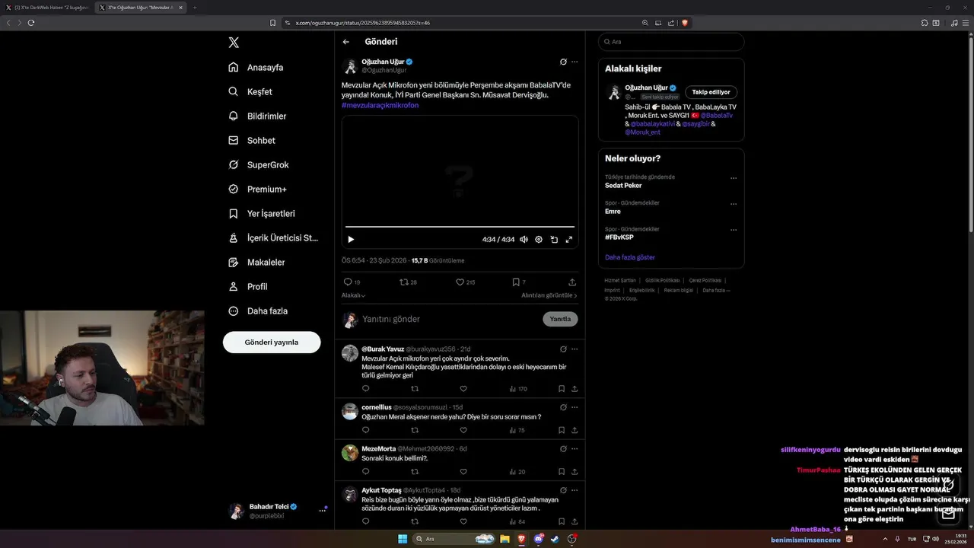Viewport: 974px width, 548px height.
Task: Open the #FBvKSP trending topic
Action: (x=619, y=237)
